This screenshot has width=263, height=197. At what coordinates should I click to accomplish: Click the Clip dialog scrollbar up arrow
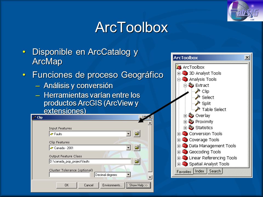[x=150, y=123]
